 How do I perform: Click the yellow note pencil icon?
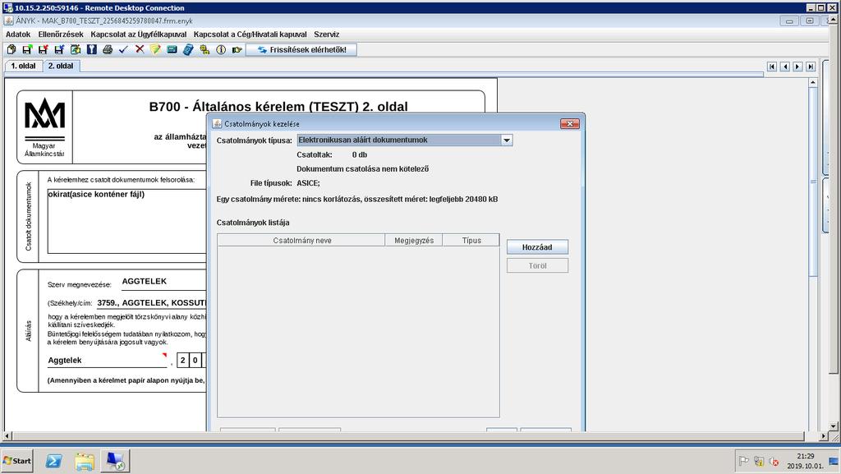(155, 50)
